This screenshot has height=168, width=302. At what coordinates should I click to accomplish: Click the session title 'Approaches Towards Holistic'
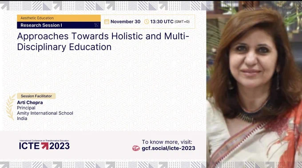80,36
